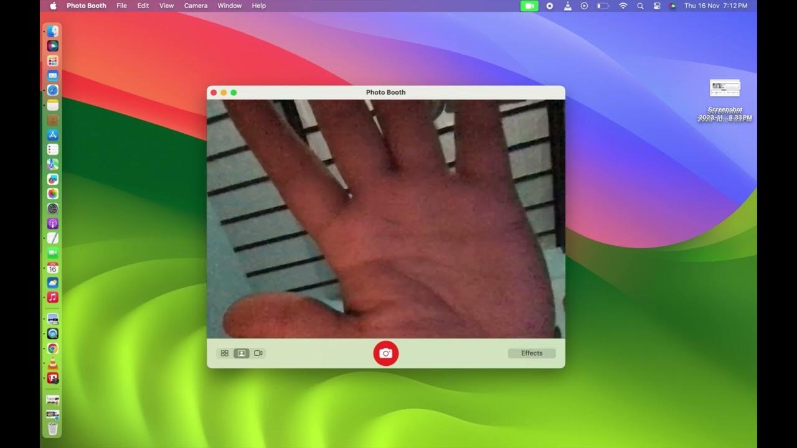The height and width of the screenshot is (448, 797).
Task: Open Preview from the Dock
Action: [53, 319]
